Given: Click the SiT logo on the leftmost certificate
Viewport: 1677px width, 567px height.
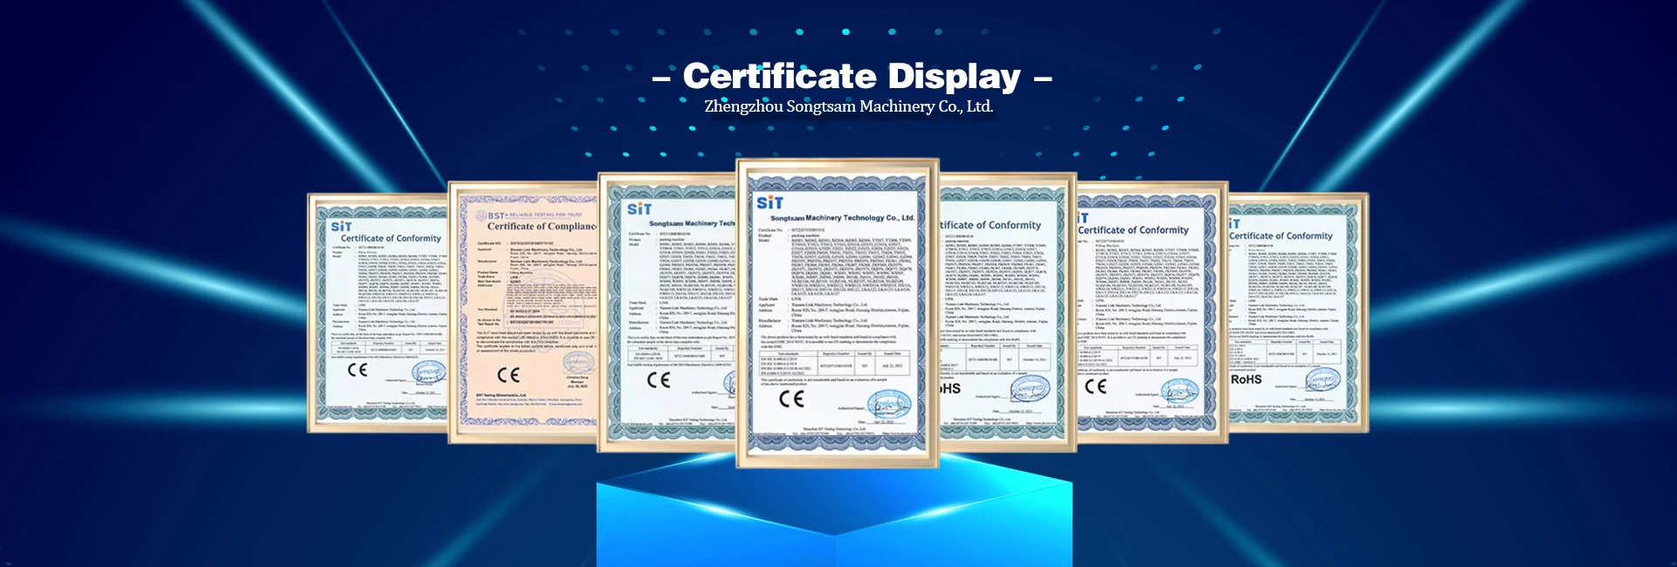Looking at the screenshot, I should [342, 226].
